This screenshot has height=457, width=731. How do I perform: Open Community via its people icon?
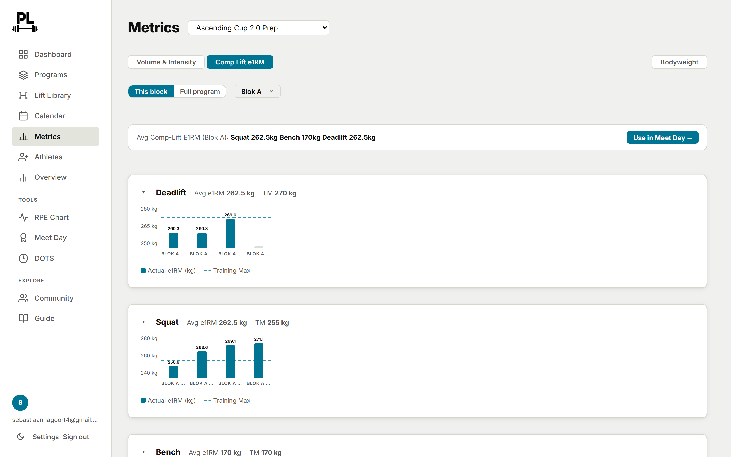(x=23, y=298)
